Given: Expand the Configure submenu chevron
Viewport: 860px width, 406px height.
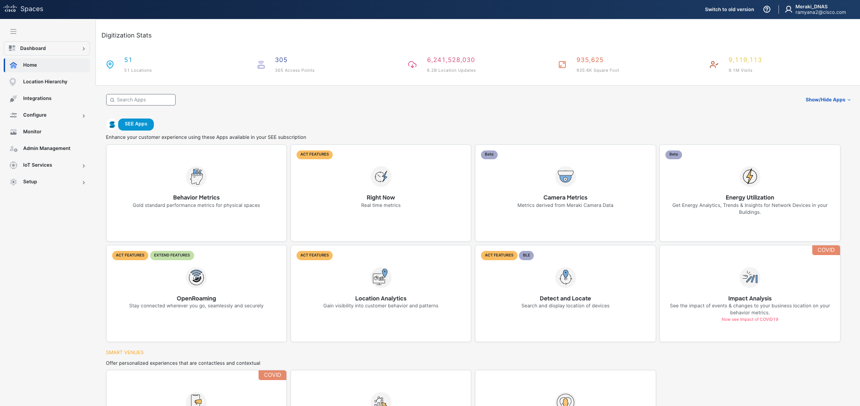Looking at the screenshot, I should pos(84,116).
